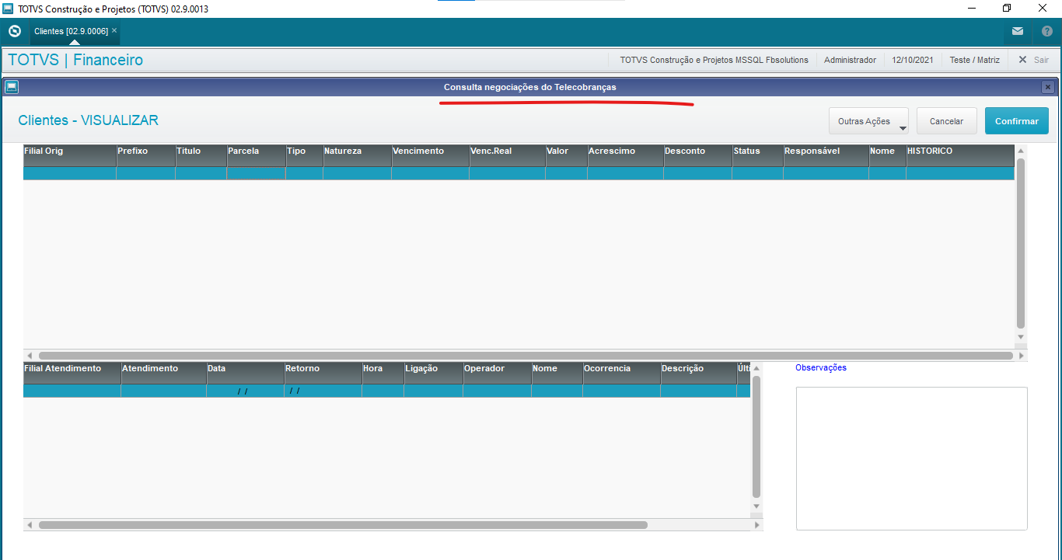This screenshot has height=560, width=1062.
Task: Click the Valor column header
Action: pos(566,155)
